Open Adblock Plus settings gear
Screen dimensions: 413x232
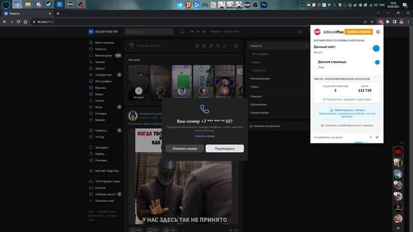[379, 32]
